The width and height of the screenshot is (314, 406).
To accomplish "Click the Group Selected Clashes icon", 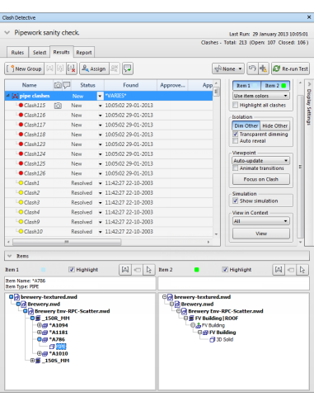I will 49,68.
